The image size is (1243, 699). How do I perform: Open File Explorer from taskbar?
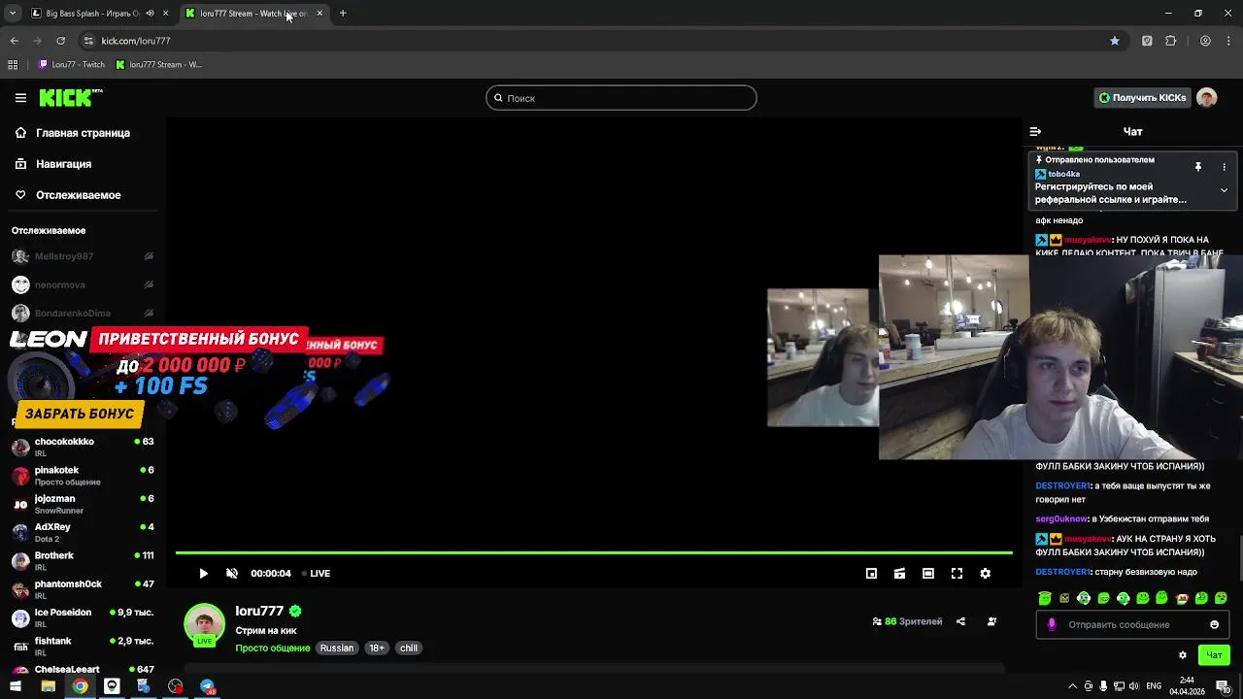point(48,686)
